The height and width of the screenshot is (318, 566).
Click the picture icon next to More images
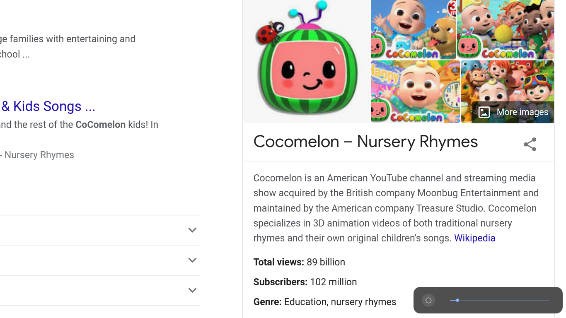[484, 112]
